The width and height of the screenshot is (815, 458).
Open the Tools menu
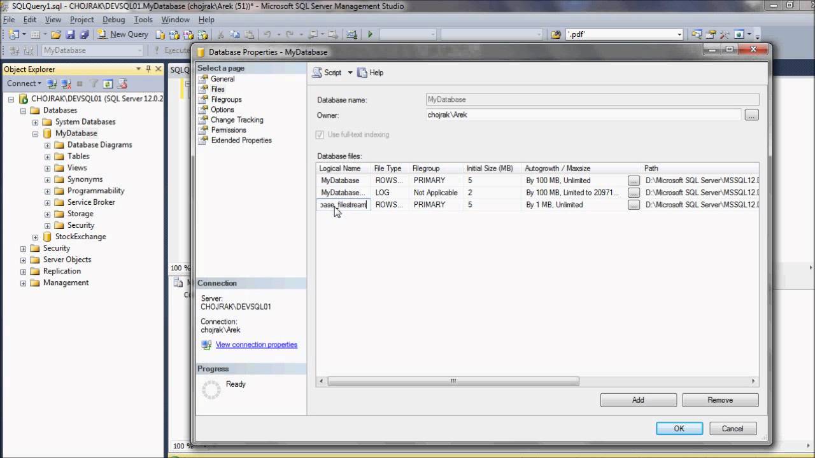pyautogui.click(x=143, y=20)
